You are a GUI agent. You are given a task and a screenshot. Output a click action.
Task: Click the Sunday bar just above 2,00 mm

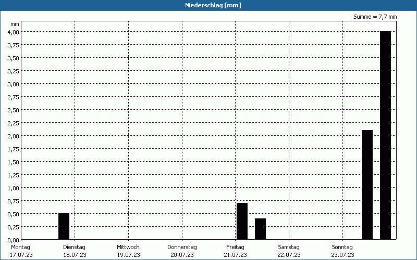[x=367, y=185]
